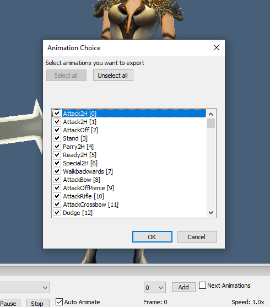
Task: Uncheck the AttackBow [8] checkbox
Action: 57,180
